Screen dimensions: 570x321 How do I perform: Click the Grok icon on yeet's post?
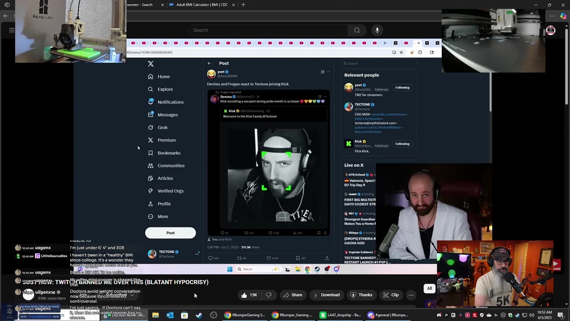pyautogui.click(x=322, y=72)
